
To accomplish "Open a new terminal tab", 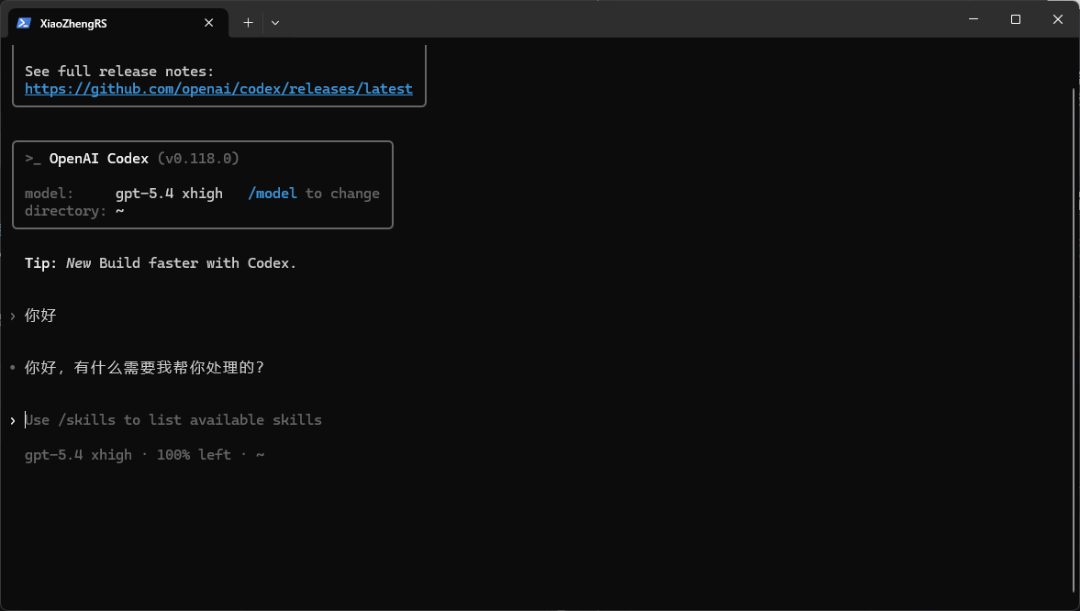I will click(x=248, y=23).
